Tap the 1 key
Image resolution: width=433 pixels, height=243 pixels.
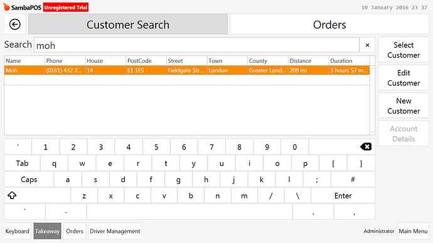coord(46,147)
